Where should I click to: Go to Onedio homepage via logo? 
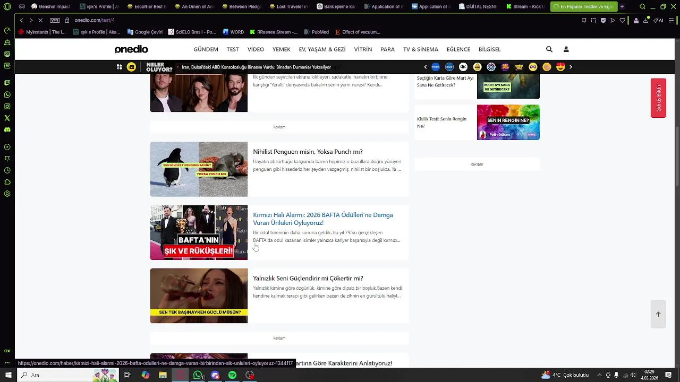point(131,49)
